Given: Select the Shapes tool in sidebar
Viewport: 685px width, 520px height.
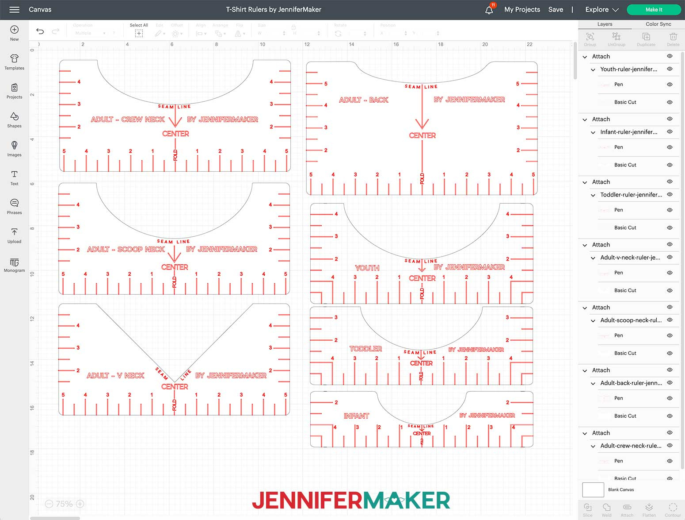Looking at the screenshot, I should (14, 119).
